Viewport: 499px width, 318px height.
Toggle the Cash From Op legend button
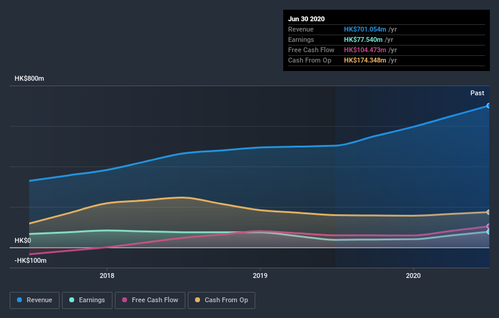pos(221,300)
